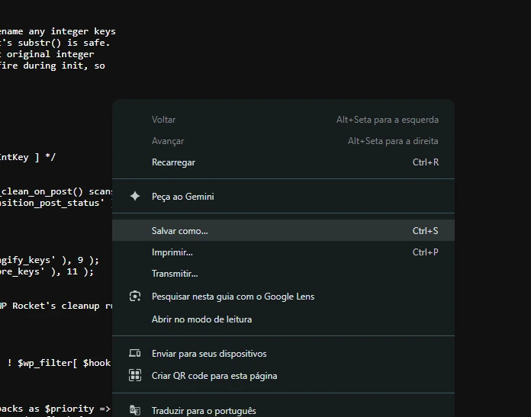531x417 pixels.
Task: Choose Avançar in the context menu
Action: coord(283,141)
